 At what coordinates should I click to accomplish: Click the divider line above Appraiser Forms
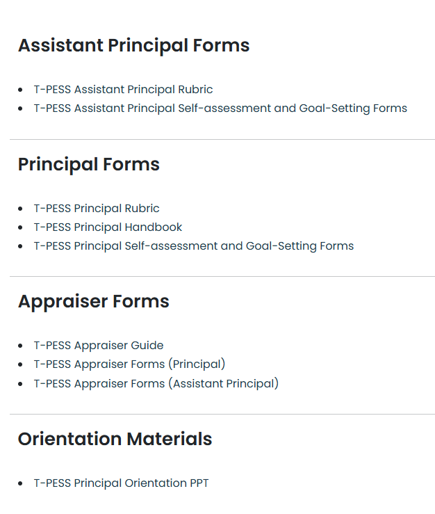(222, 276)
